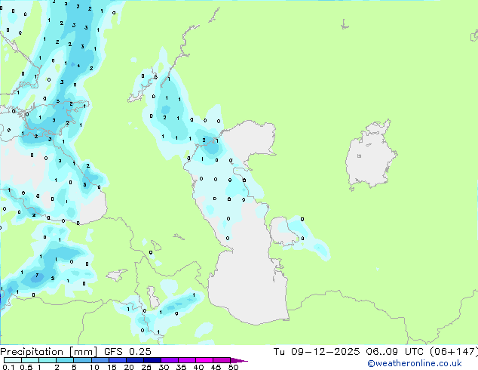Click the '0.1' legend scale label
Image resolution: width=478 pixels, height=370 pixels.
pos(8,367)
